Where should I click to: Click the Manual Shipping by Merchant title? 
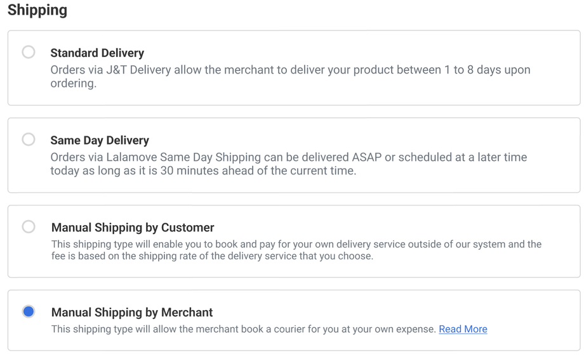point(132,313)
